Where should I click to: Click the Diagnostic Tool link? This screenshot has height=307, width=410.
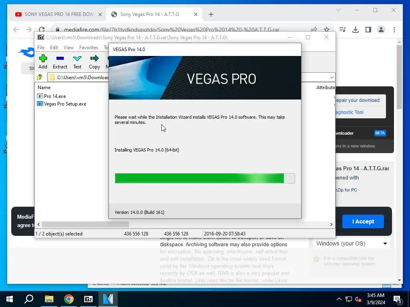(x=349, y=112)
